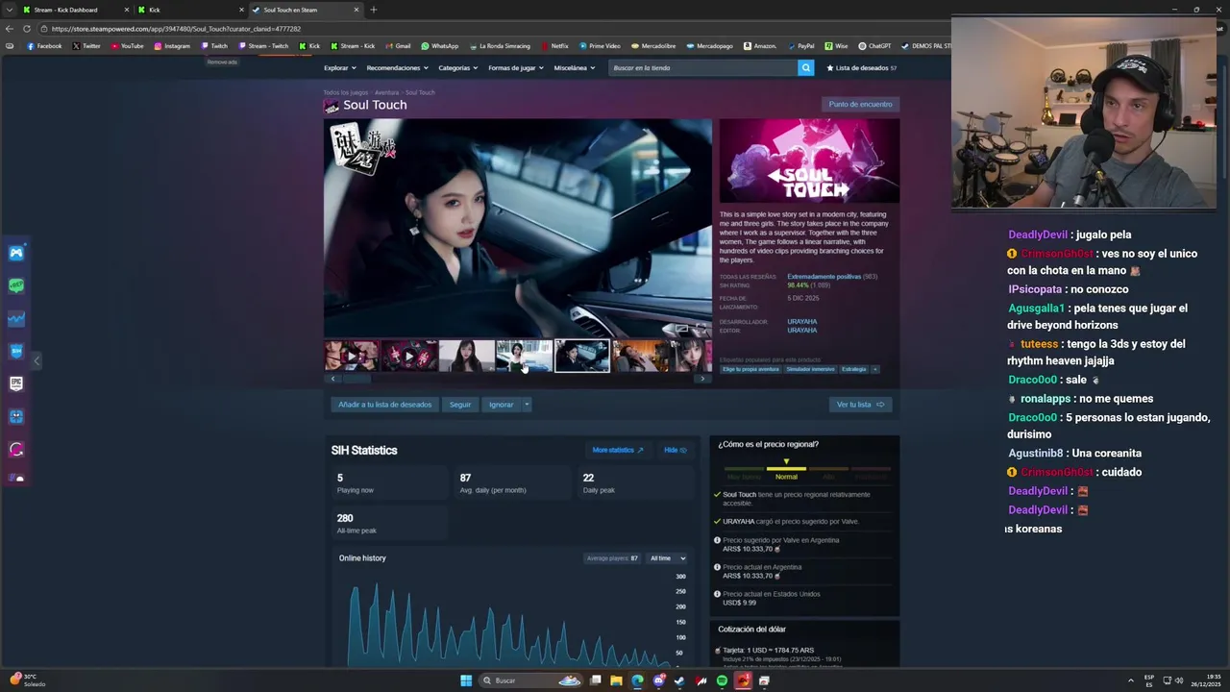The image size is (1230, 692).
Task: Open Steam from the taskbar
Action: (x=679, y=680)
